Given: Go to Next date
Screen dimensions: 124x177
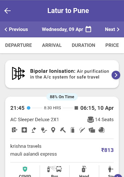Looking at the screenshot, I should [x=112, y=29].
